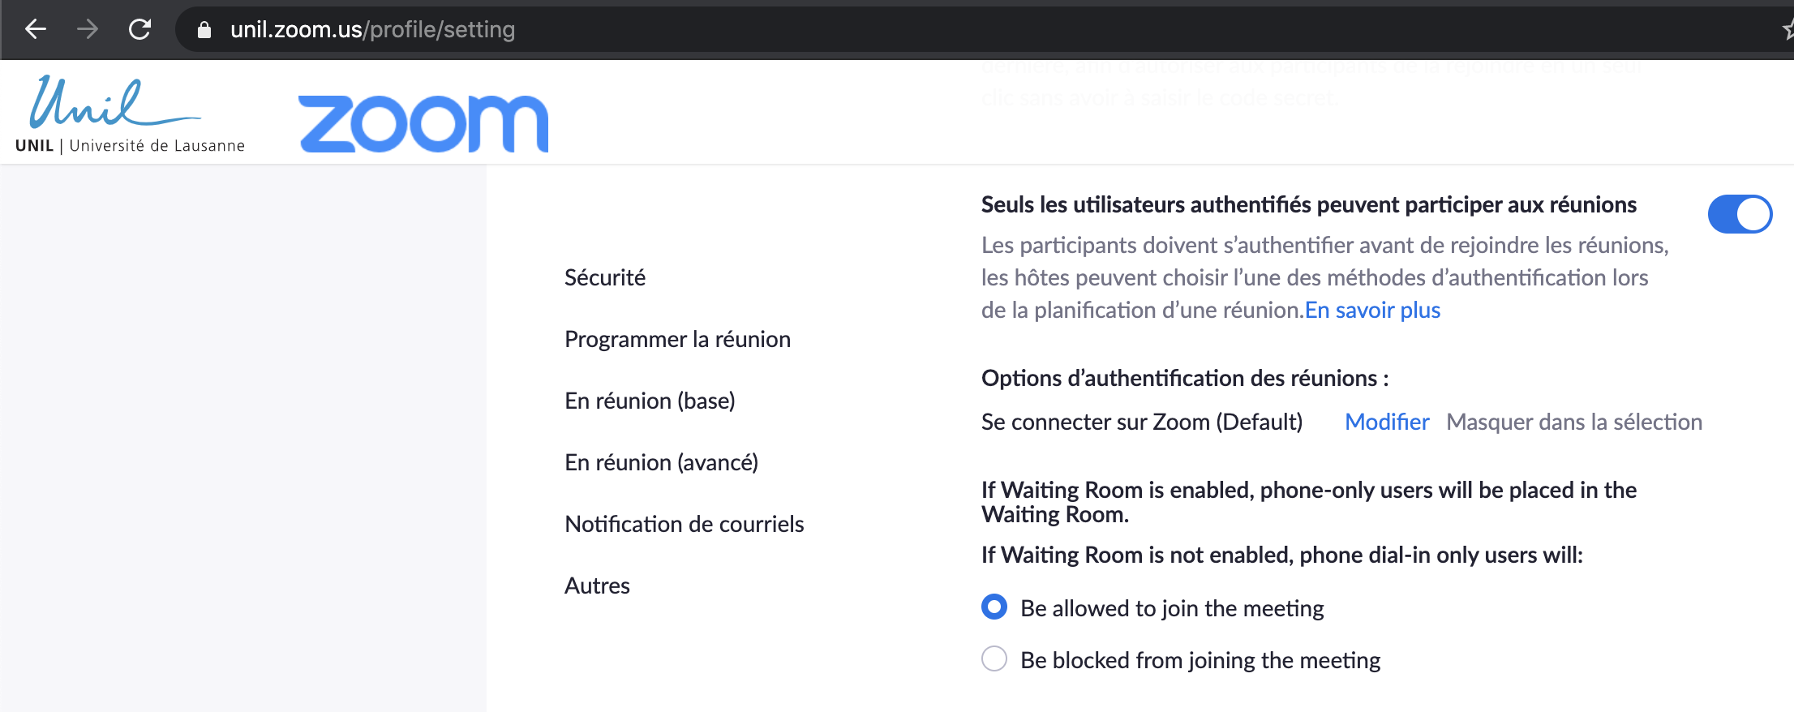Select 'Be allowed to join the meeting'
The height and width of the screenshot is (712, 1794).
click(x=994, y=607)
